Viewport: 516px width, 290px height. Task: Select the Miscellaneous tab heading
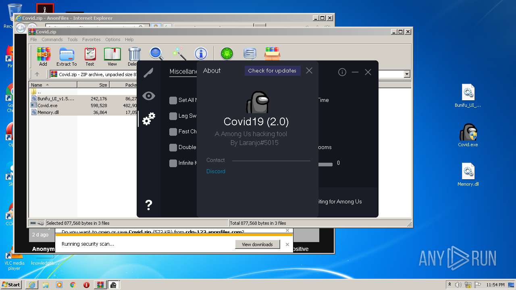(x=183, y=71)
